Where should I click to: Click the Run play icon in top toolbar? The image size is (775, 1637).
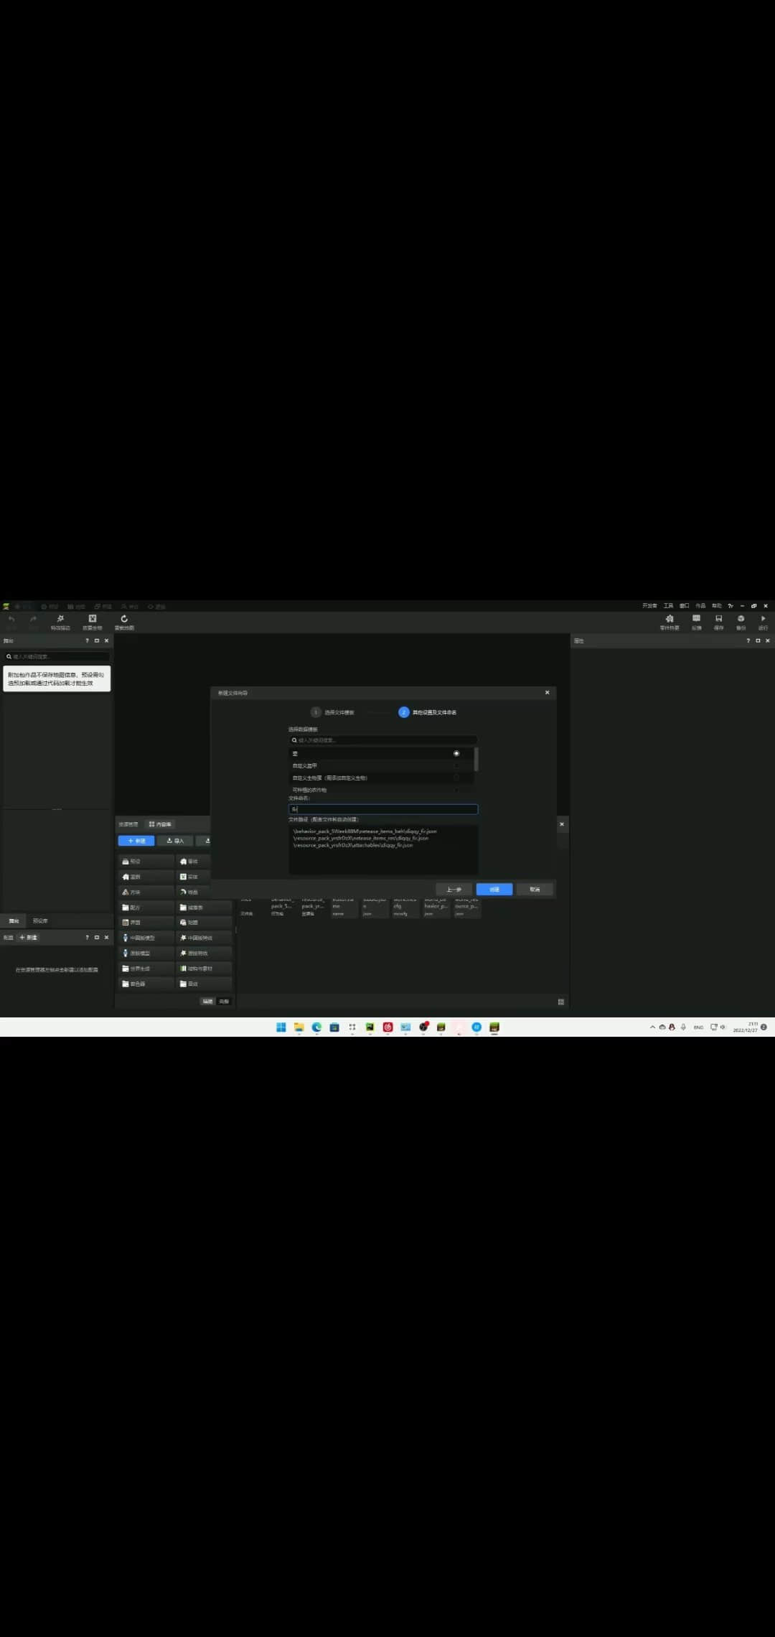[x=763, y=619]
